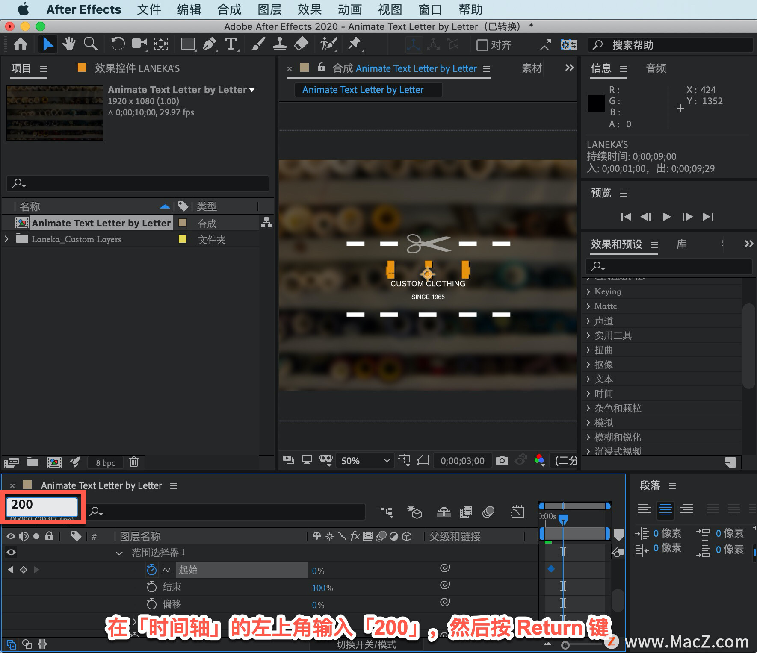This screenshot has width=757, height=653.
Task: Select the Roto Brush tool
Action: (328, 44)
